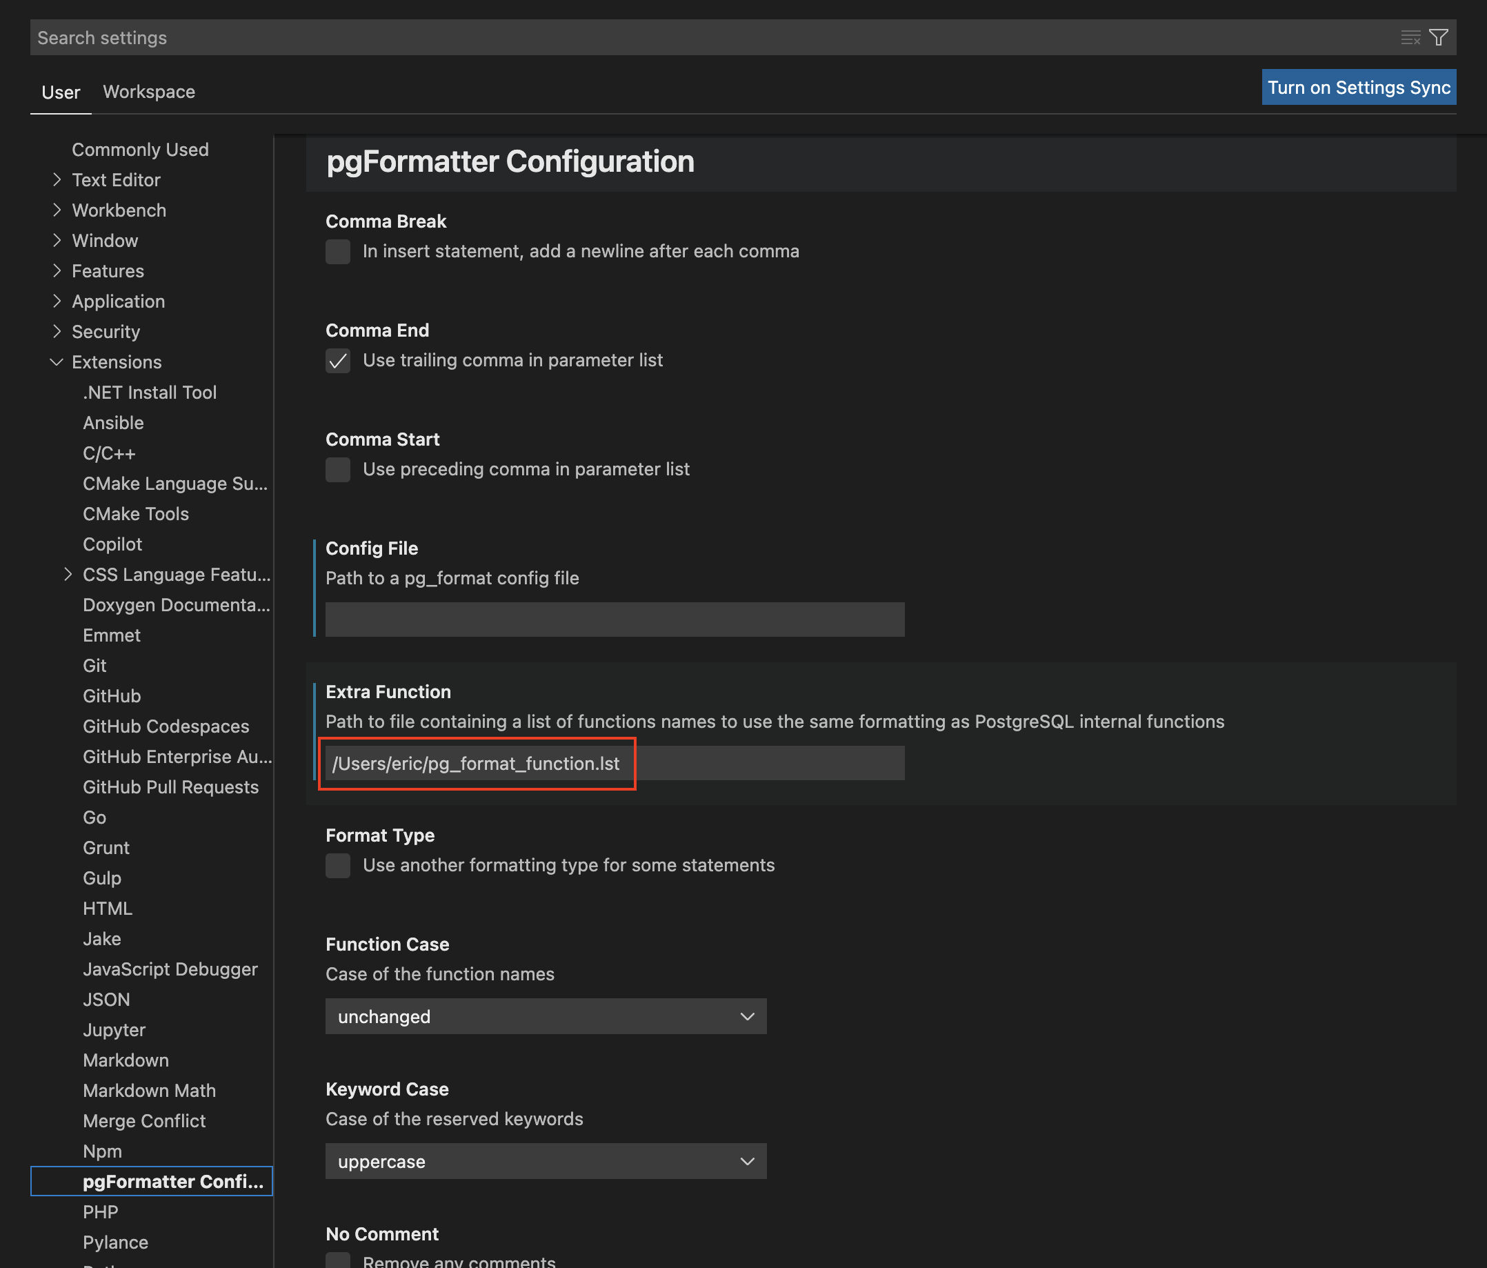Open the Keyword Case dropdown
The width and height of the screenshot is (1487, 1268).
[x=546, y=1161]
